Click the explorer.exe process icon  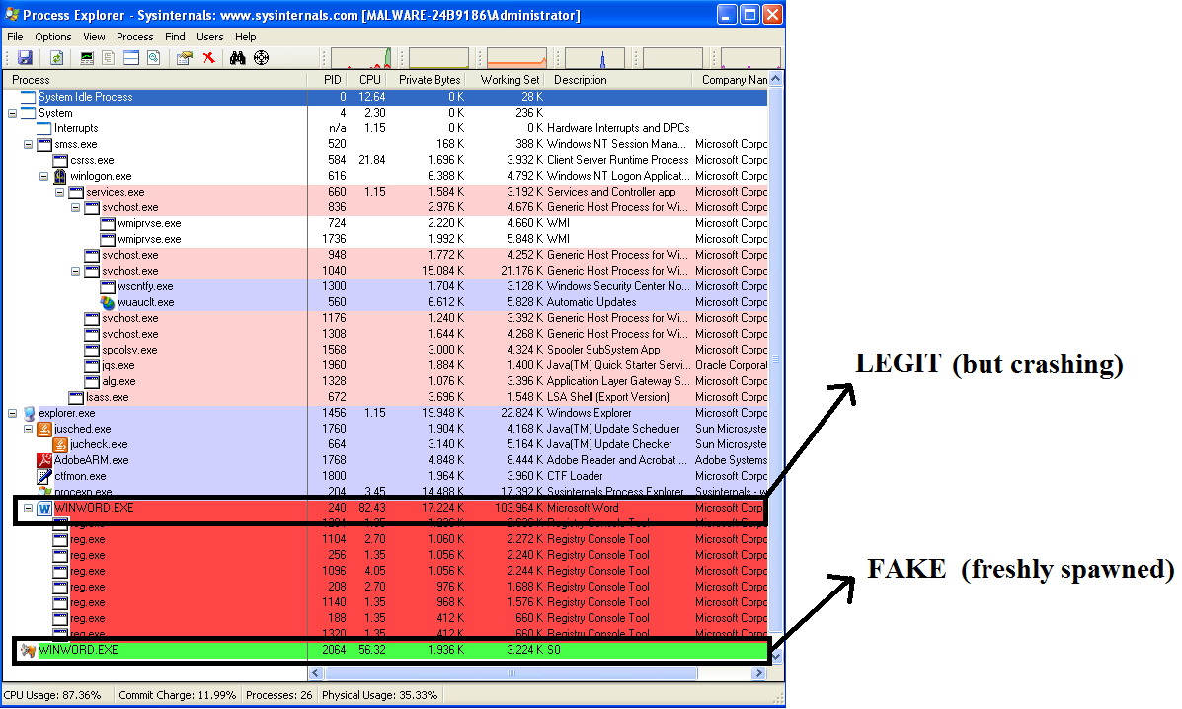click(x=30, y=413)
